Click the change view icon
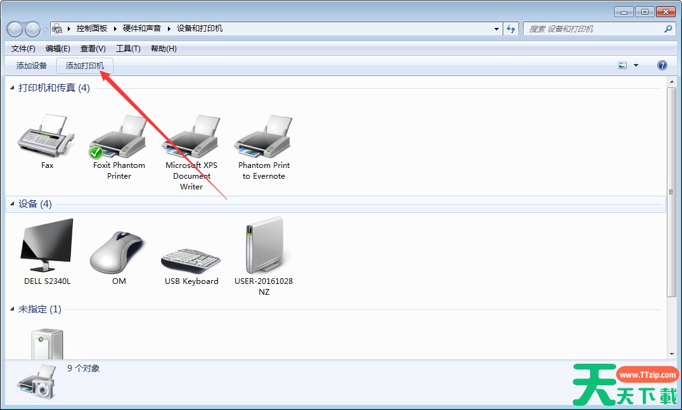Image resolution: width=682 pixels, height=410 pixels. click(623, 65)
